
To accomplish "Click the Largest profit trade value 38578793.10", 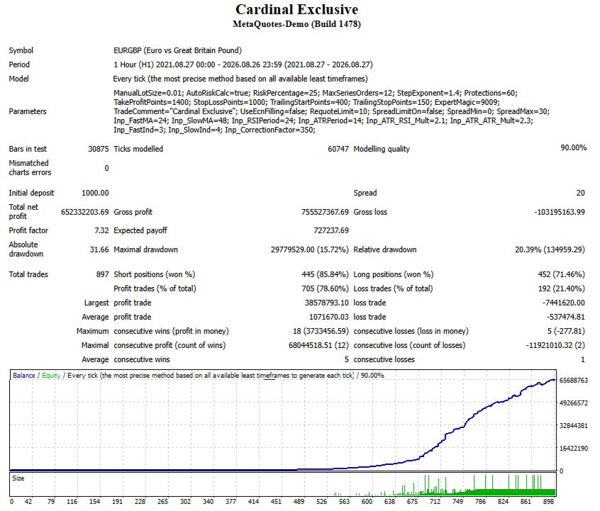I will tap(327, 303).
